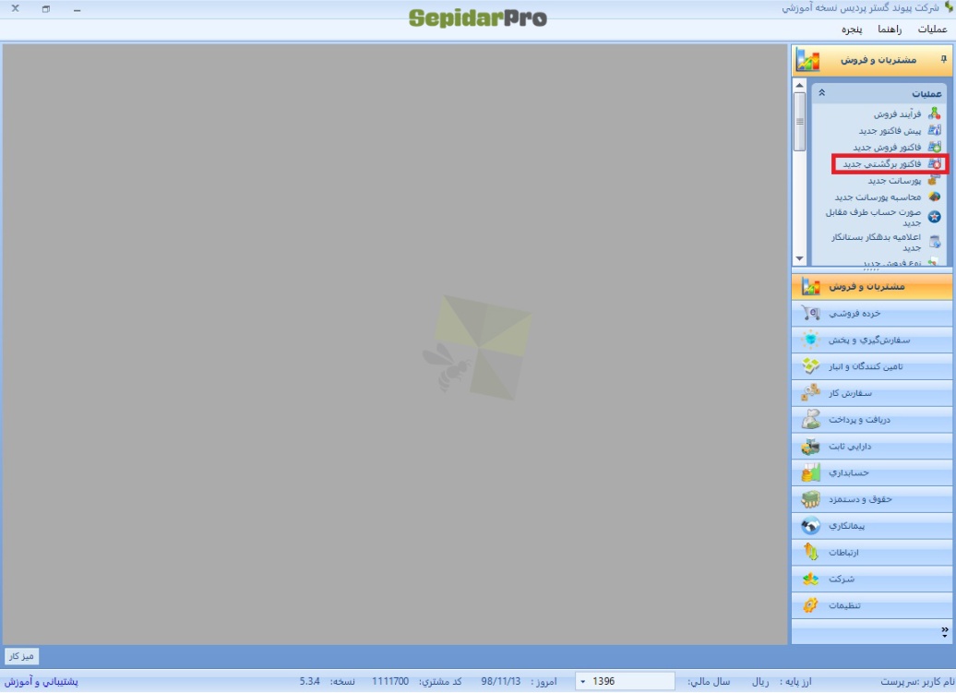Click the operations list scroll up arrow
956x693 pixels.
coord(799,86)
